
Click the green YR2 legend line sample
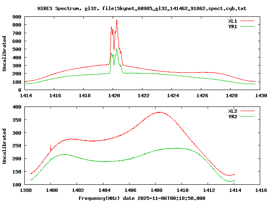pyautogui.click(x=248, y=116)
